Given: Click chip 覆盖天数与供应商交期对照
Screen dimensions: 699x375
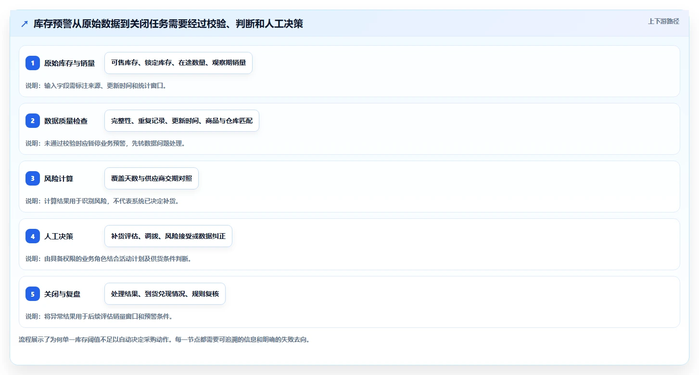Looking at the screenshot, I should (152, 178).
